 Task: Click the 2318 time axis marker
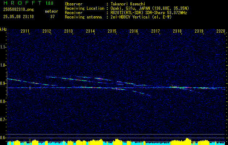[177, 31]
